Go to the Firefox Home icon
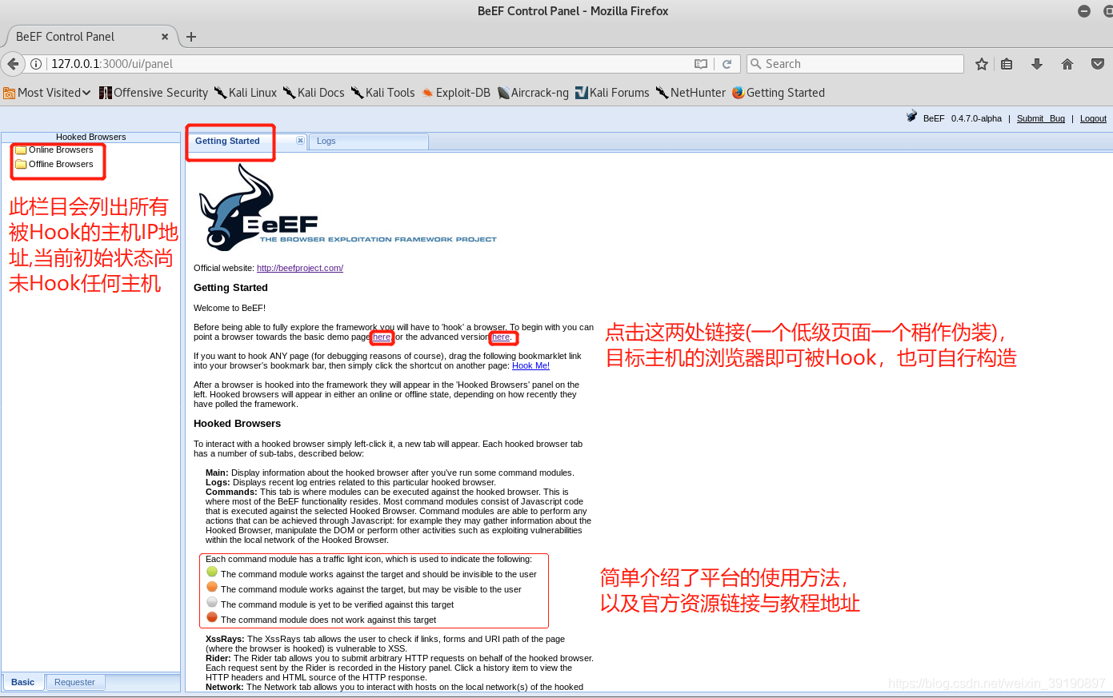Screen dimensions: 1113x698 (x=1067, y=64)
